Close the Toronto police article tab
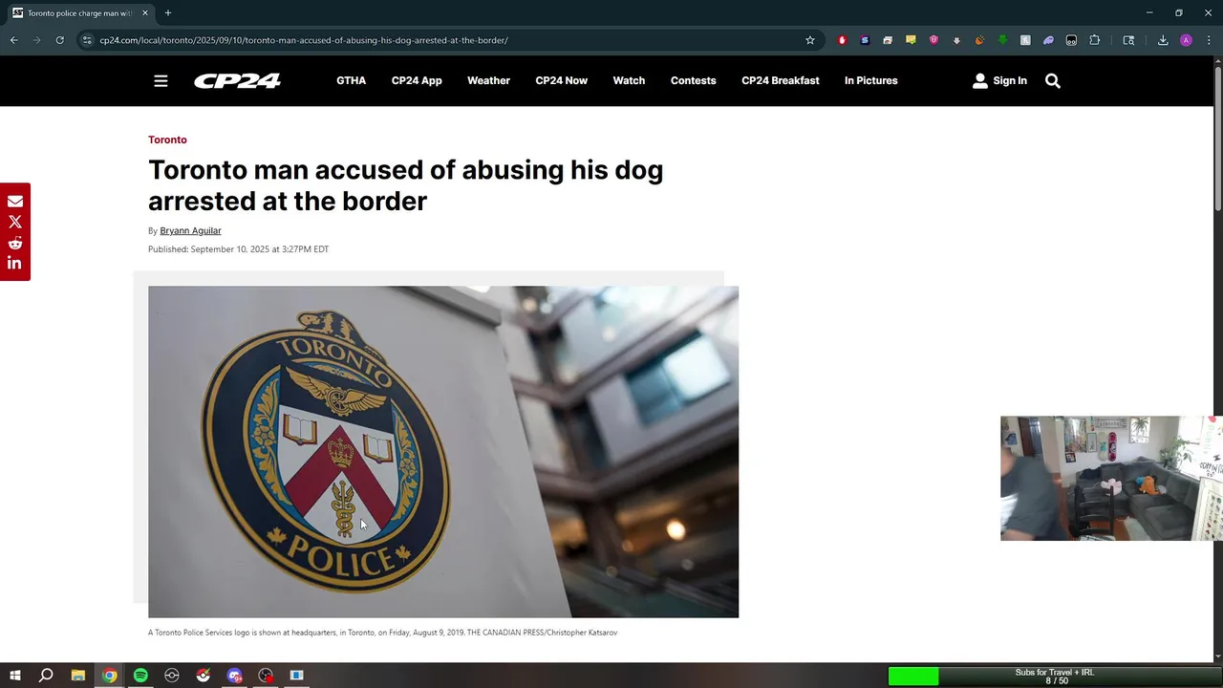 tap(145, 13)
